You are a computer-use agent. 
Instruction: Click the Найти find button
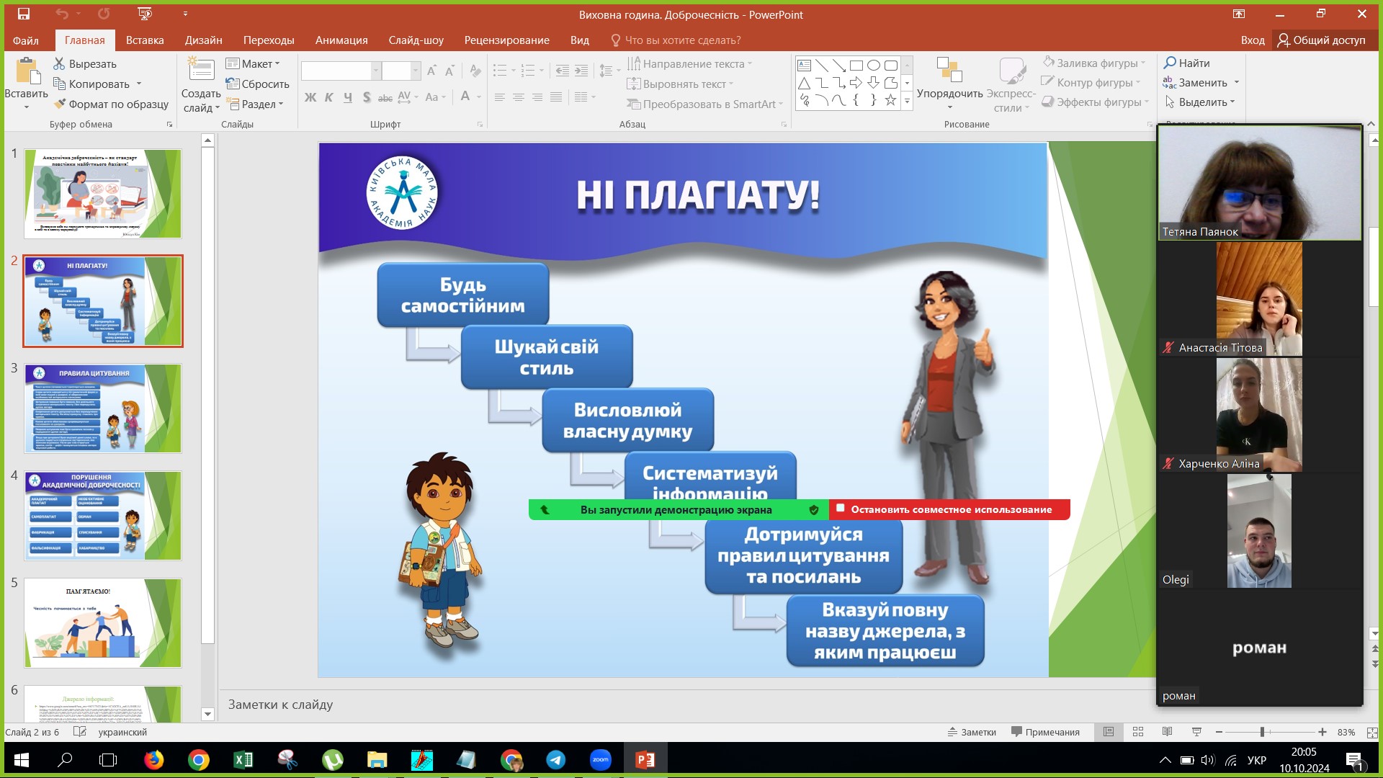click(x=1186, y=63)
